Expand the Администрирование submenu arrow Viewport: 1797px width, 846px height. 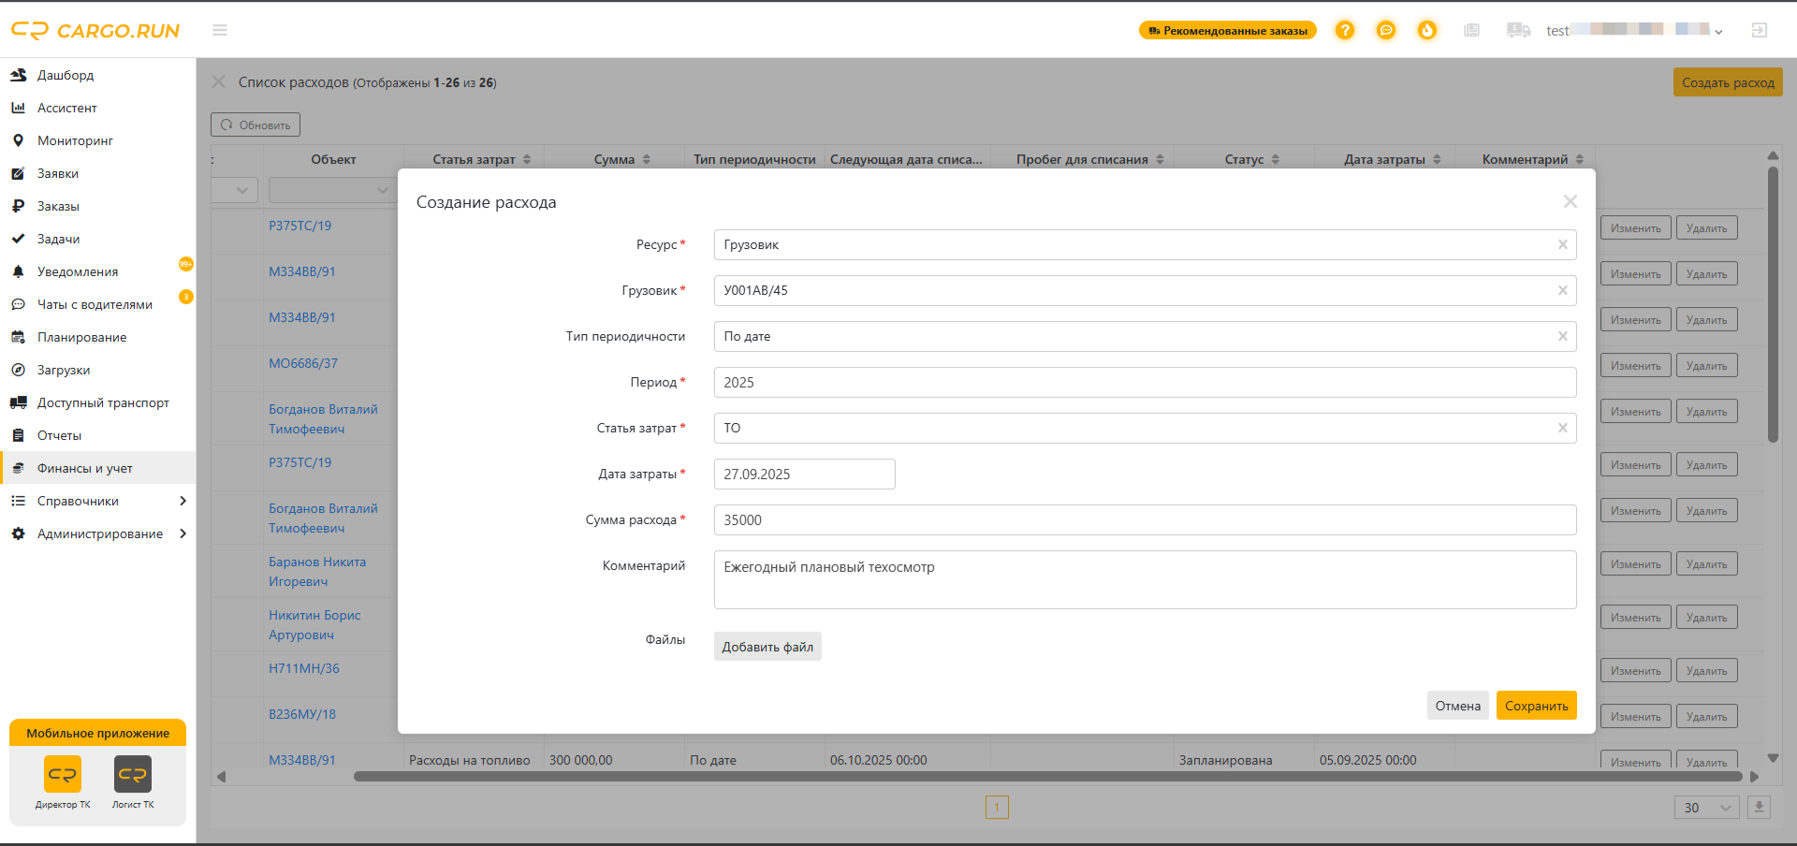click(x=183, y=533)
